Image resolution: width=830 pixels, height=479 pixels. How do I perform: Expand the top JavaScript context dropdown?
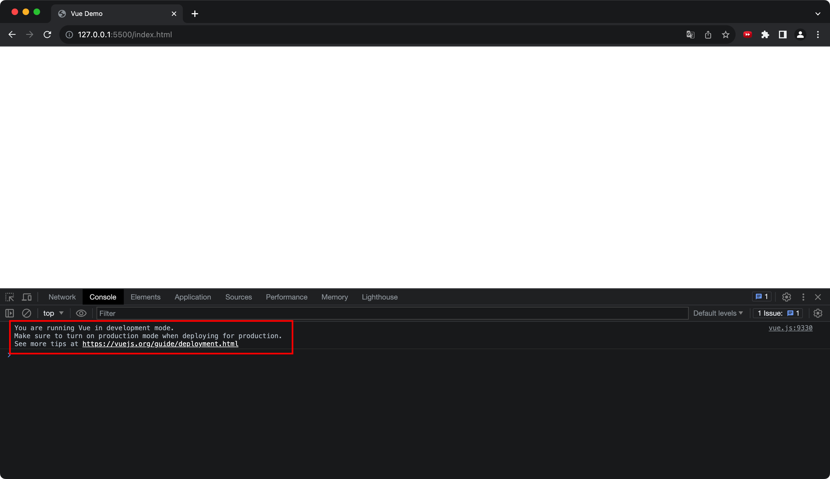53,313
